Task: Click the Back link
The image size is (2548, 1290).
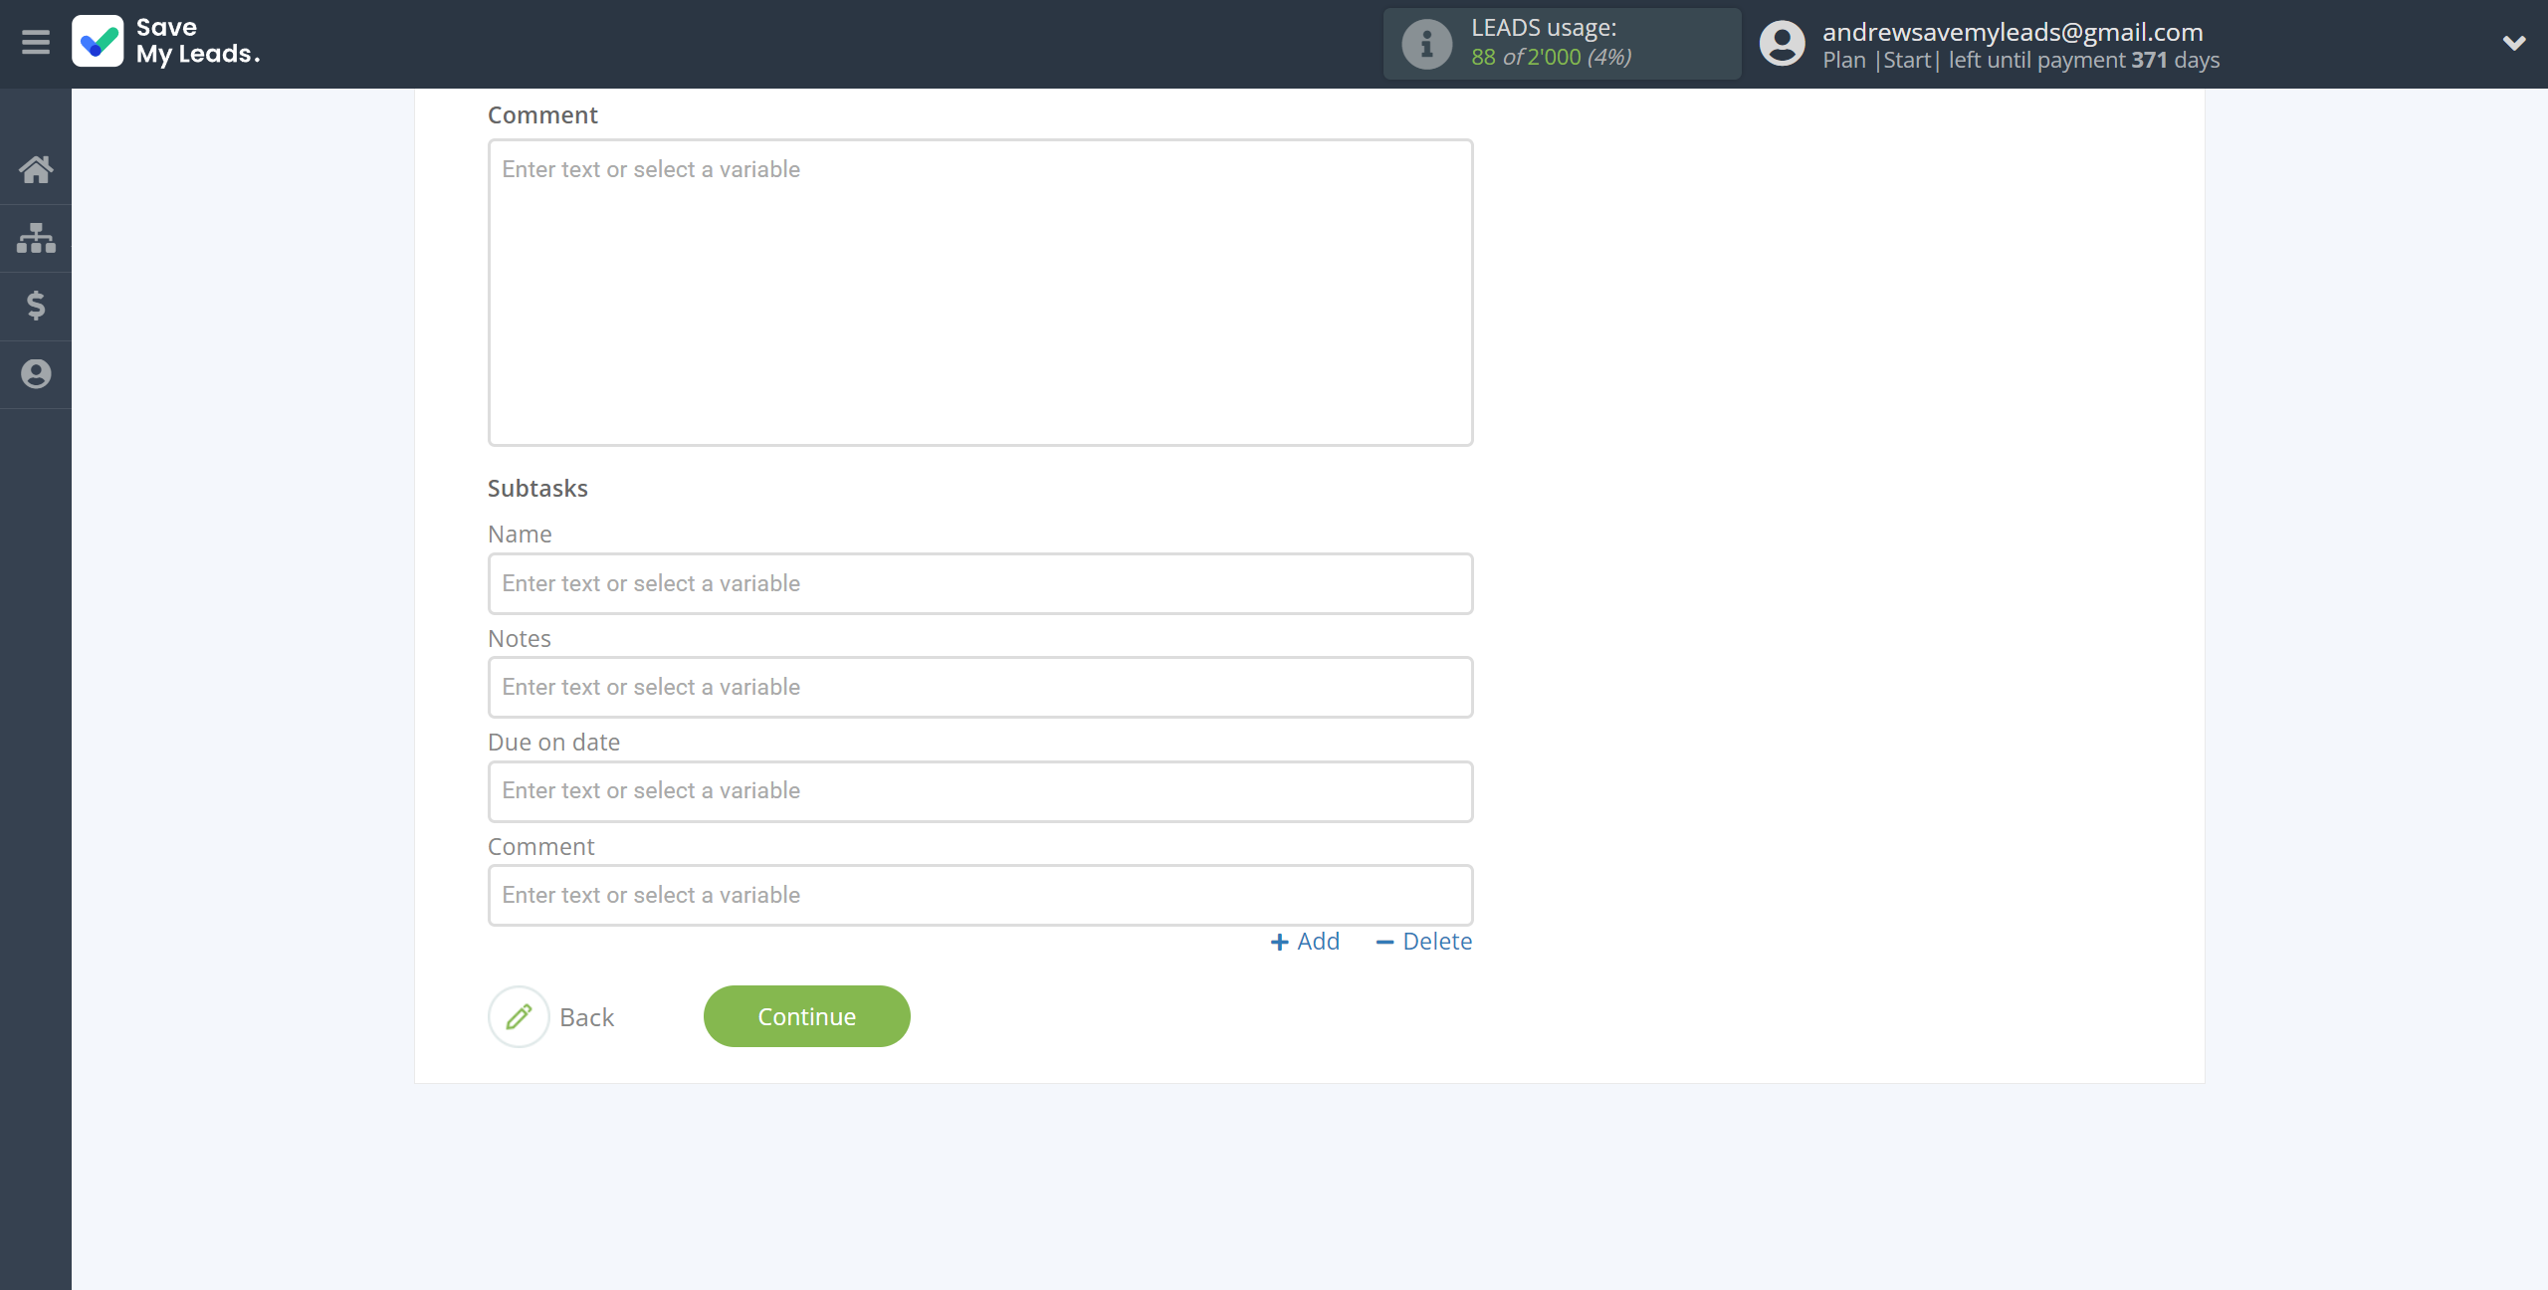Action: coord(586,1017)
